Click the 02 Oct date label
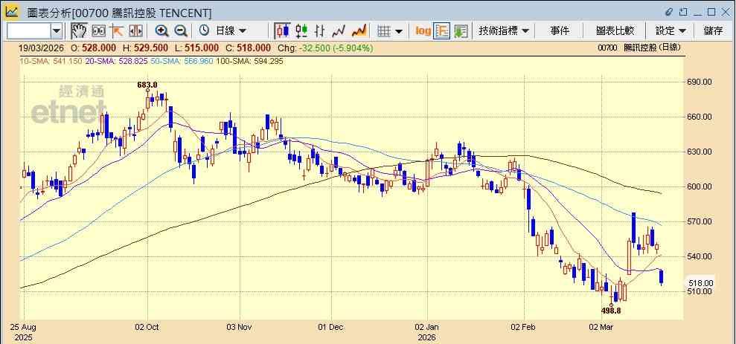 click(147, 327)
